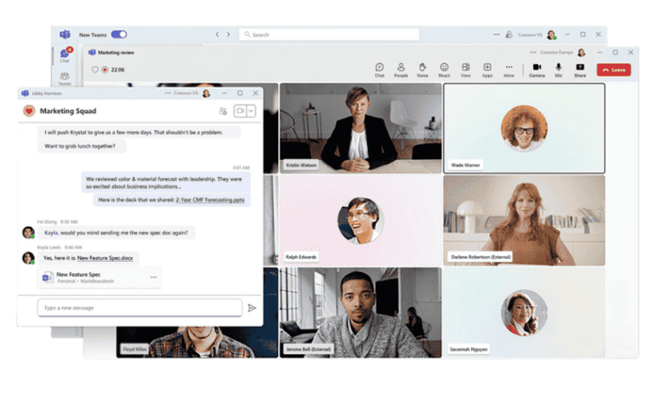
Task: Click the 'Want to grab lunch together?' message
Action: click(80, 146)
